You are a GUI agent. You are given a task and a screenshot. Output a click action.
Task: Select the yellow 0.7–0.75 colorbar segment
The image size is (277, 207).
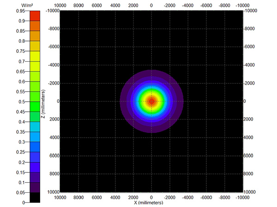pos(35,56)
